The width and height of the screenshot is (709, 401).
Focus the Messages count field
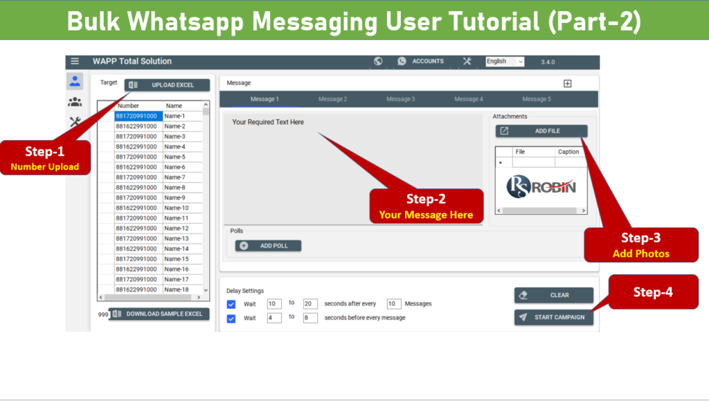tap(394, 304)
